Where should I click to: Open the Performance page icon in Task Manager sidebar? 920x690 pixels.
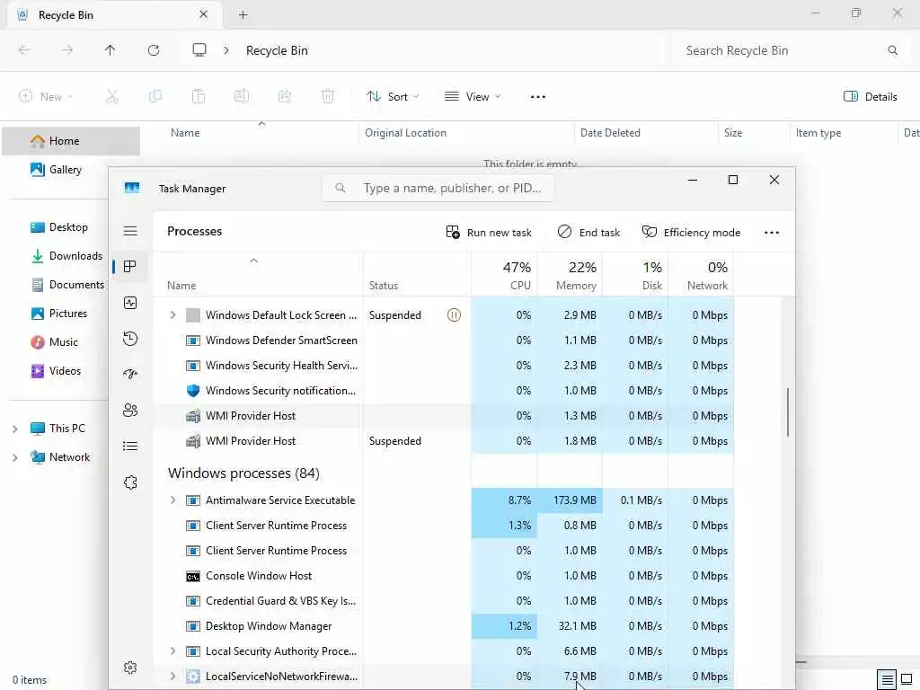click(130, 303)
